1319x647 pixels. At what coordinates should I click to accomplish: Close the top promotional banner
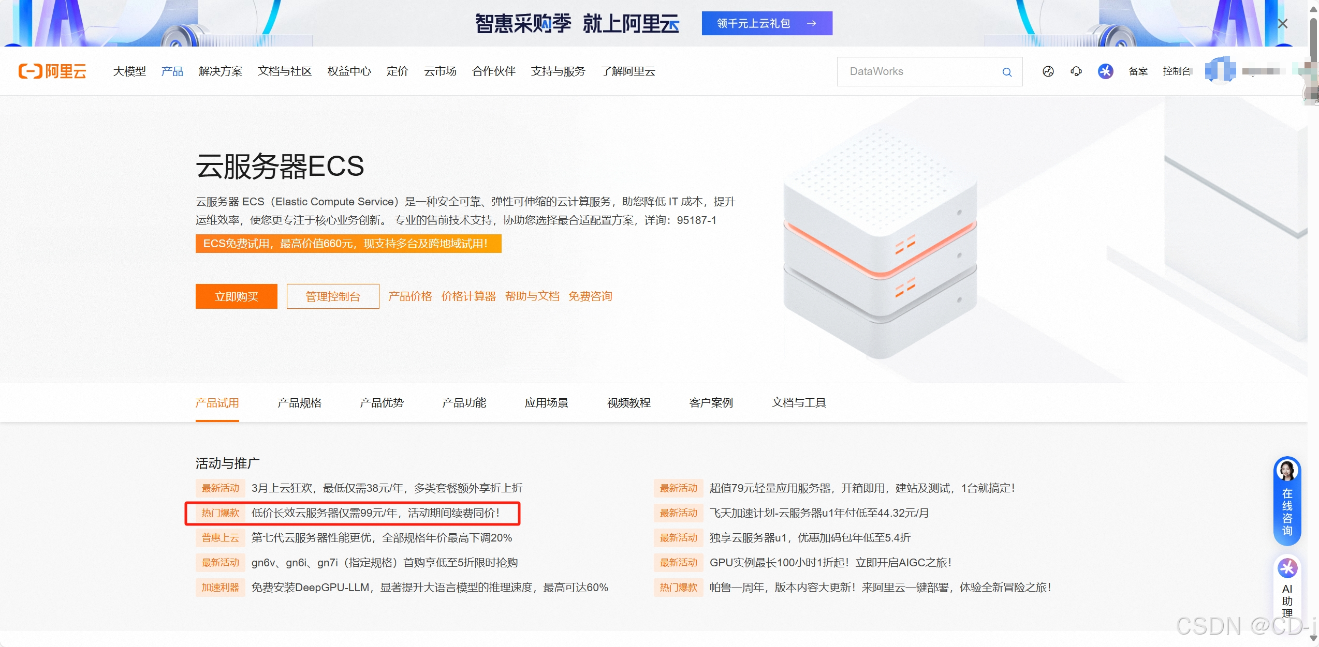click(x=1283, y=24)
